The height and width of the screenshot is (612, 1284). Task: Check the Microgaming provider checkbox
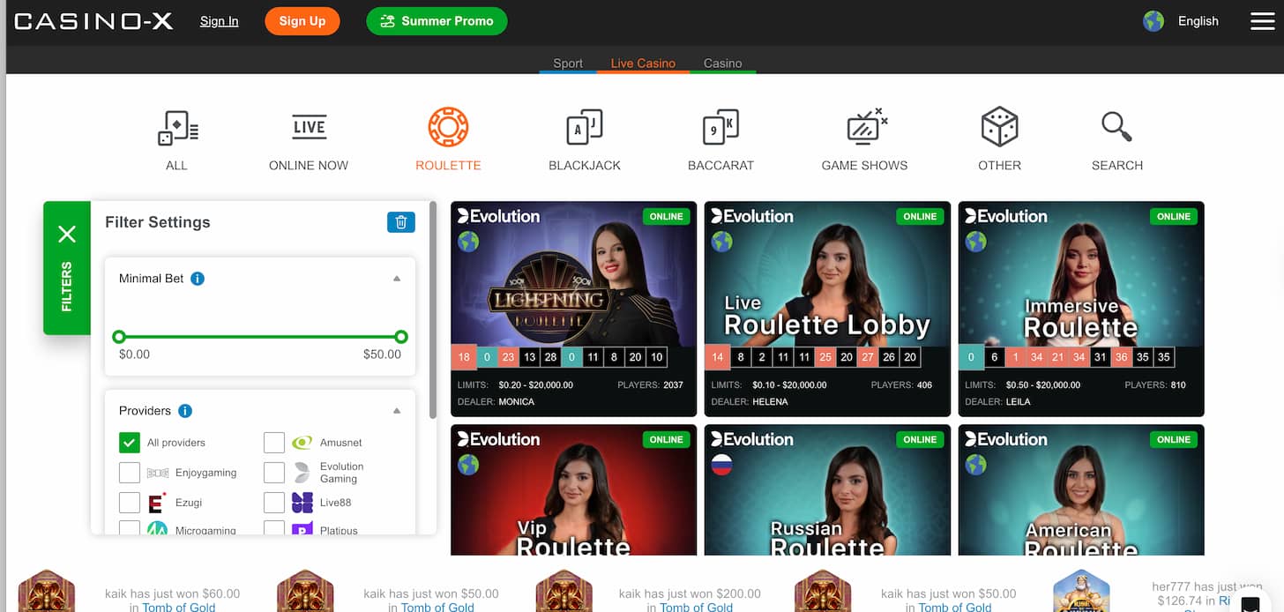(130, 528)
